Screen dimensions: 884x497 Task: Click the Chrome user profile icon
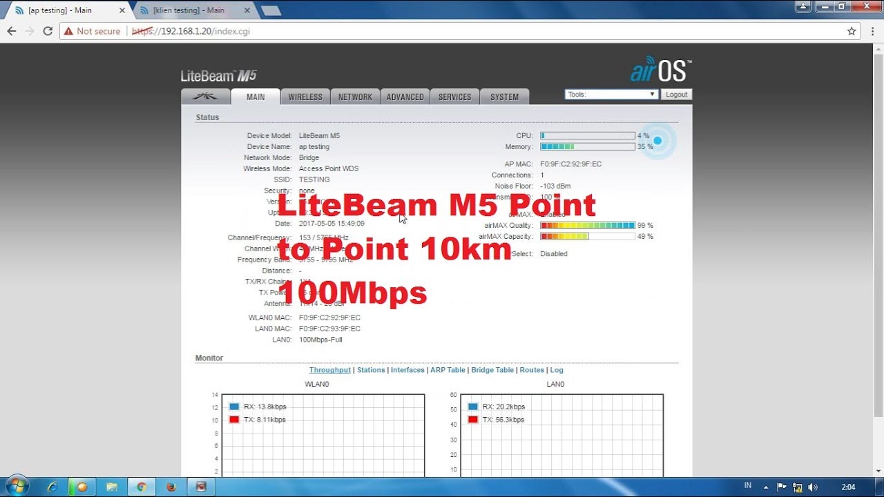tap(803, 6)
